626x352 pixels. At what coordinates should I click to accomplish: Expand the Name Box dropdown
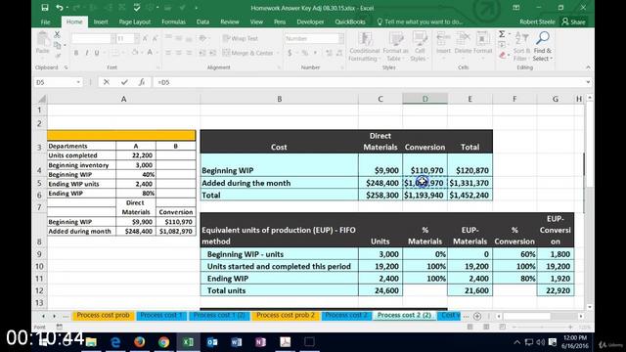78,82
